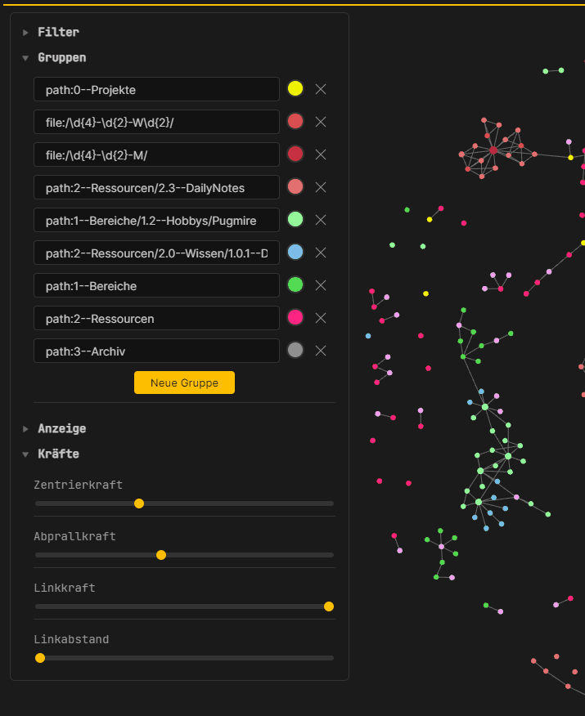Focus the 2.0--Wissen query field
This screenshot has height=716, width=585.
156,253
